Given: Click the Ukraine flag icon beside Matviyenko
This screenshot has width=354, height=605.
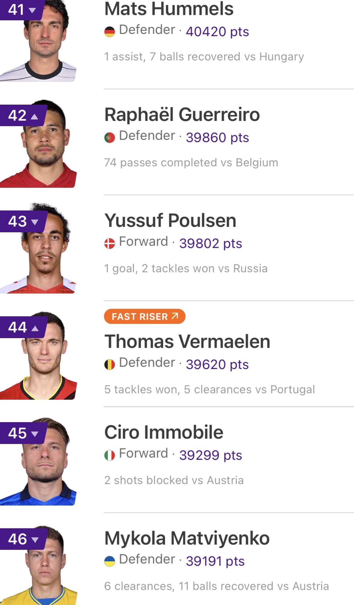Looking at the screenshot, I should tap(109, 561).
